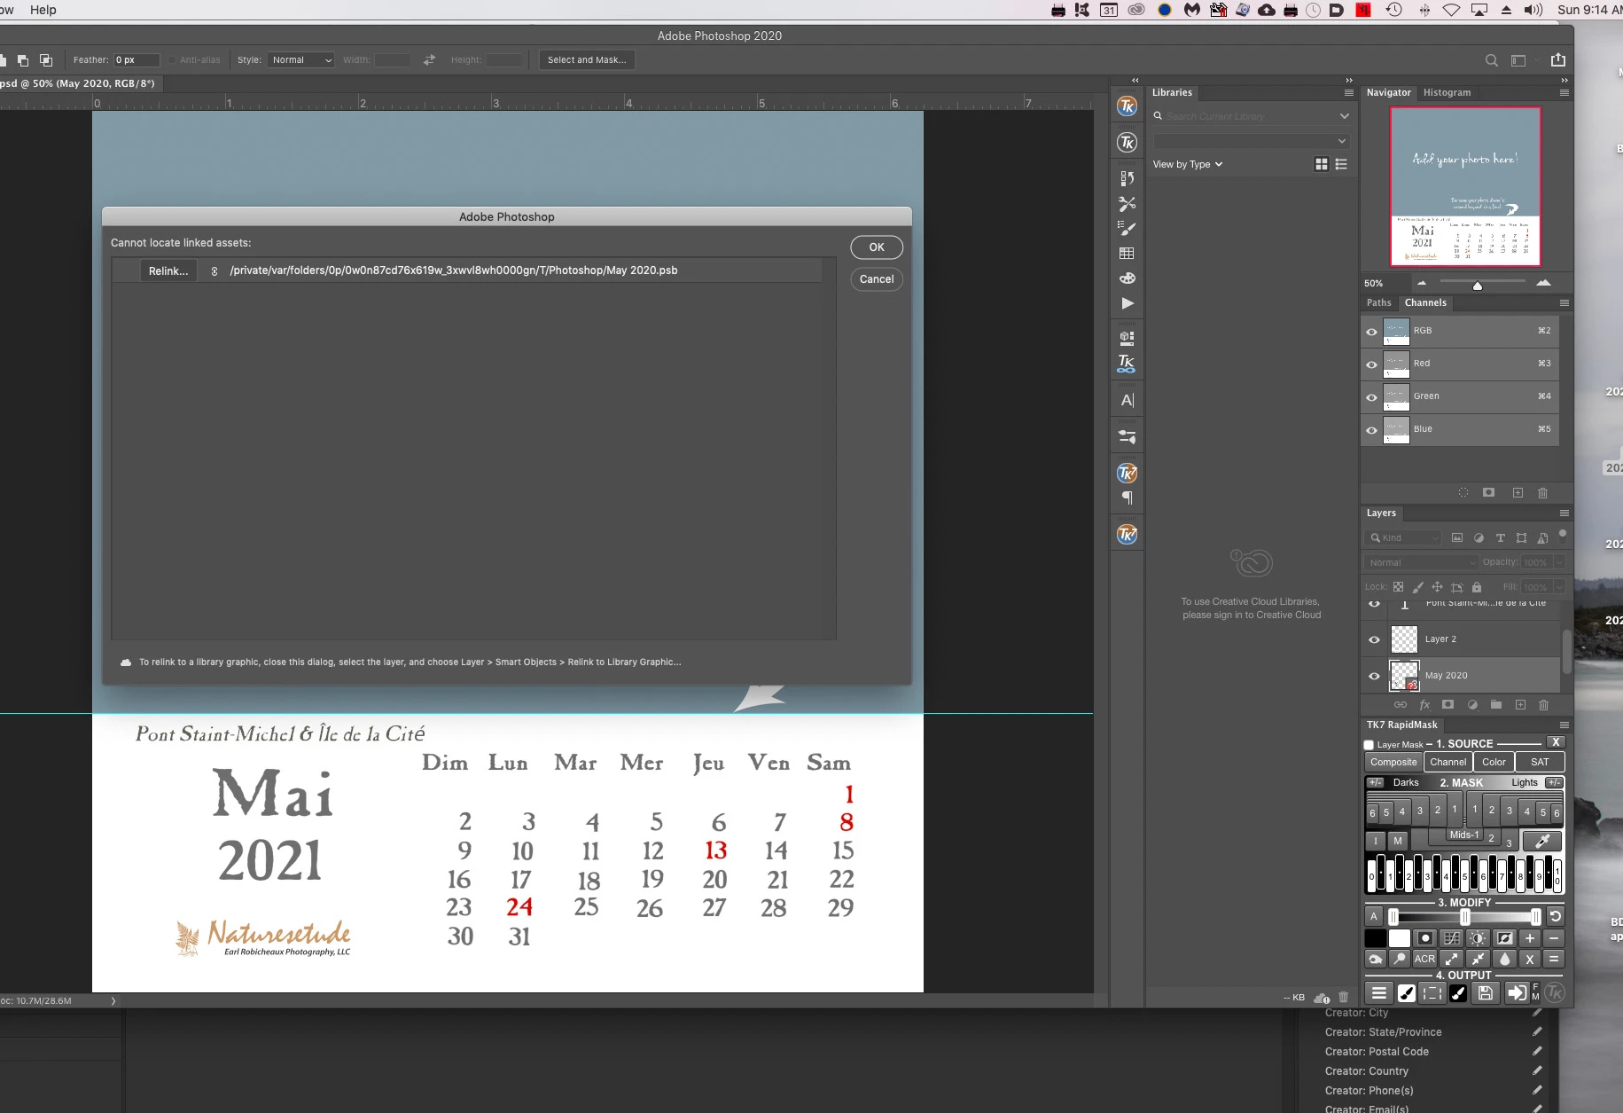Viewport: 1623px width, 1113px height.
Task: Delete current channel trash icon
Action: pos(1542,493)
